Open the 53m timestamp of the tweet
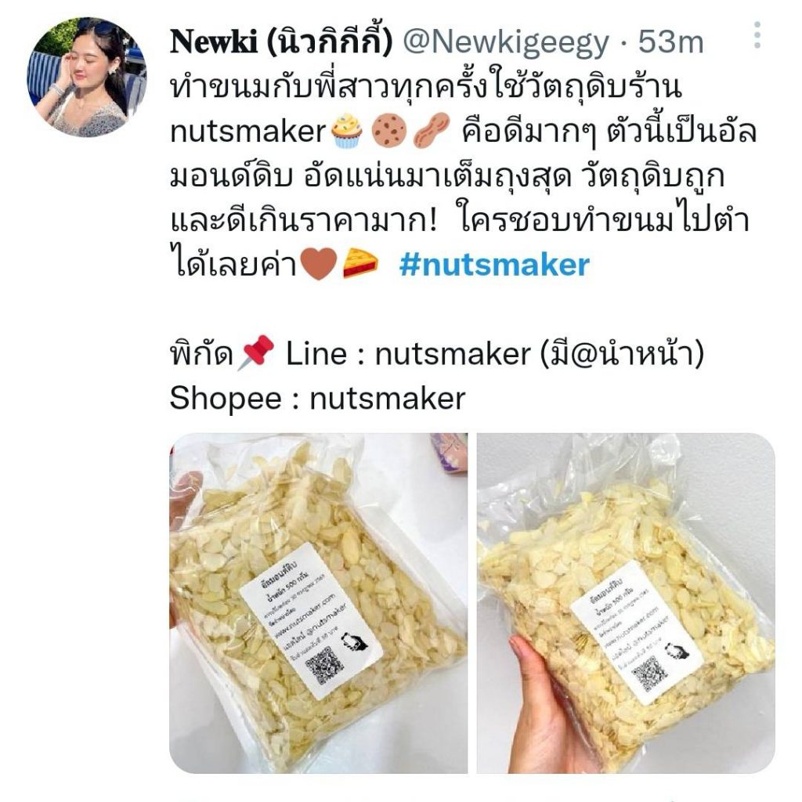Viewport: 802px width, 802px height. tap(670, 42)
